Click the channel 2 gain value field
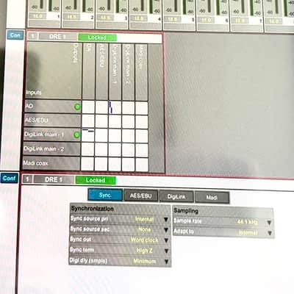The image size is (294, 294). [x=71, y=17]
